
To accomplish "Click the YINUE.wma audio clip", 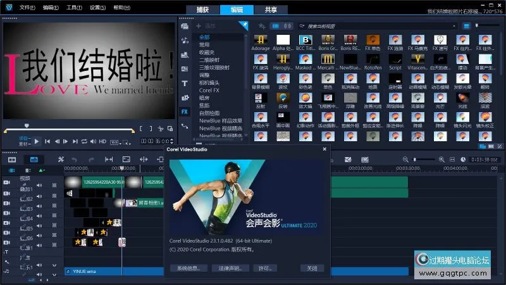I will [114, 272].
